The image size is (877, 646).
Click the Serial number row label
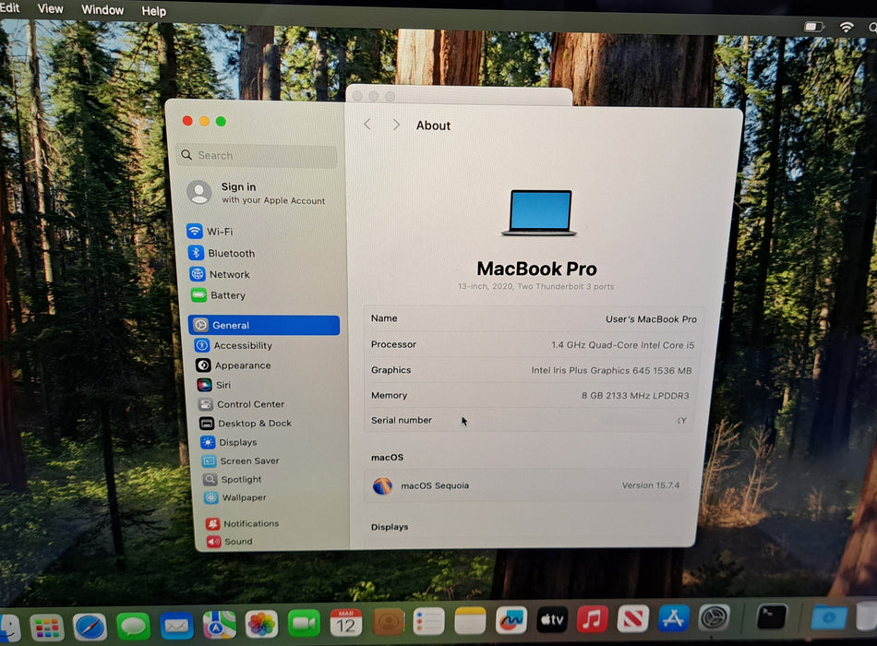click(402, 420)
